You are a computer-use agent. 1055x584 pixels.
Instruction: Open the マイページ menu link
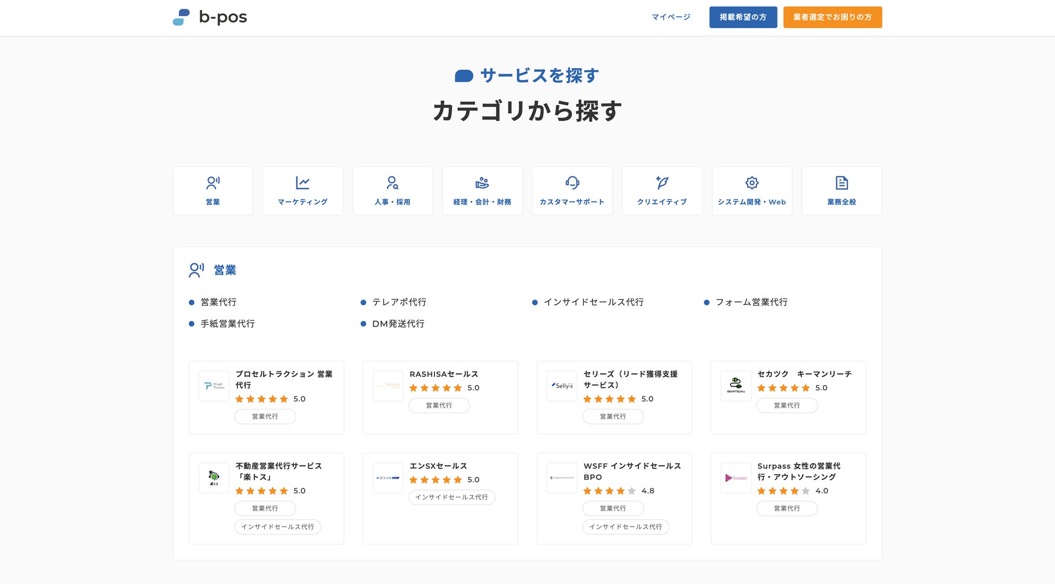click(671, 17)
